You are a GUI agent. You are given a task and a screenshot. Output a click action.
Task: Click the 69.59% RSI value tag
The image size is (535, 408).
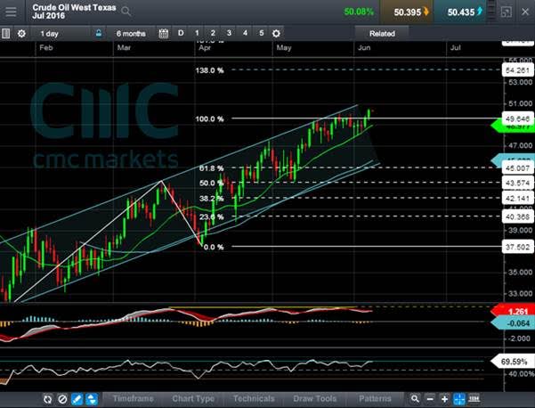[x=513, y=362]
